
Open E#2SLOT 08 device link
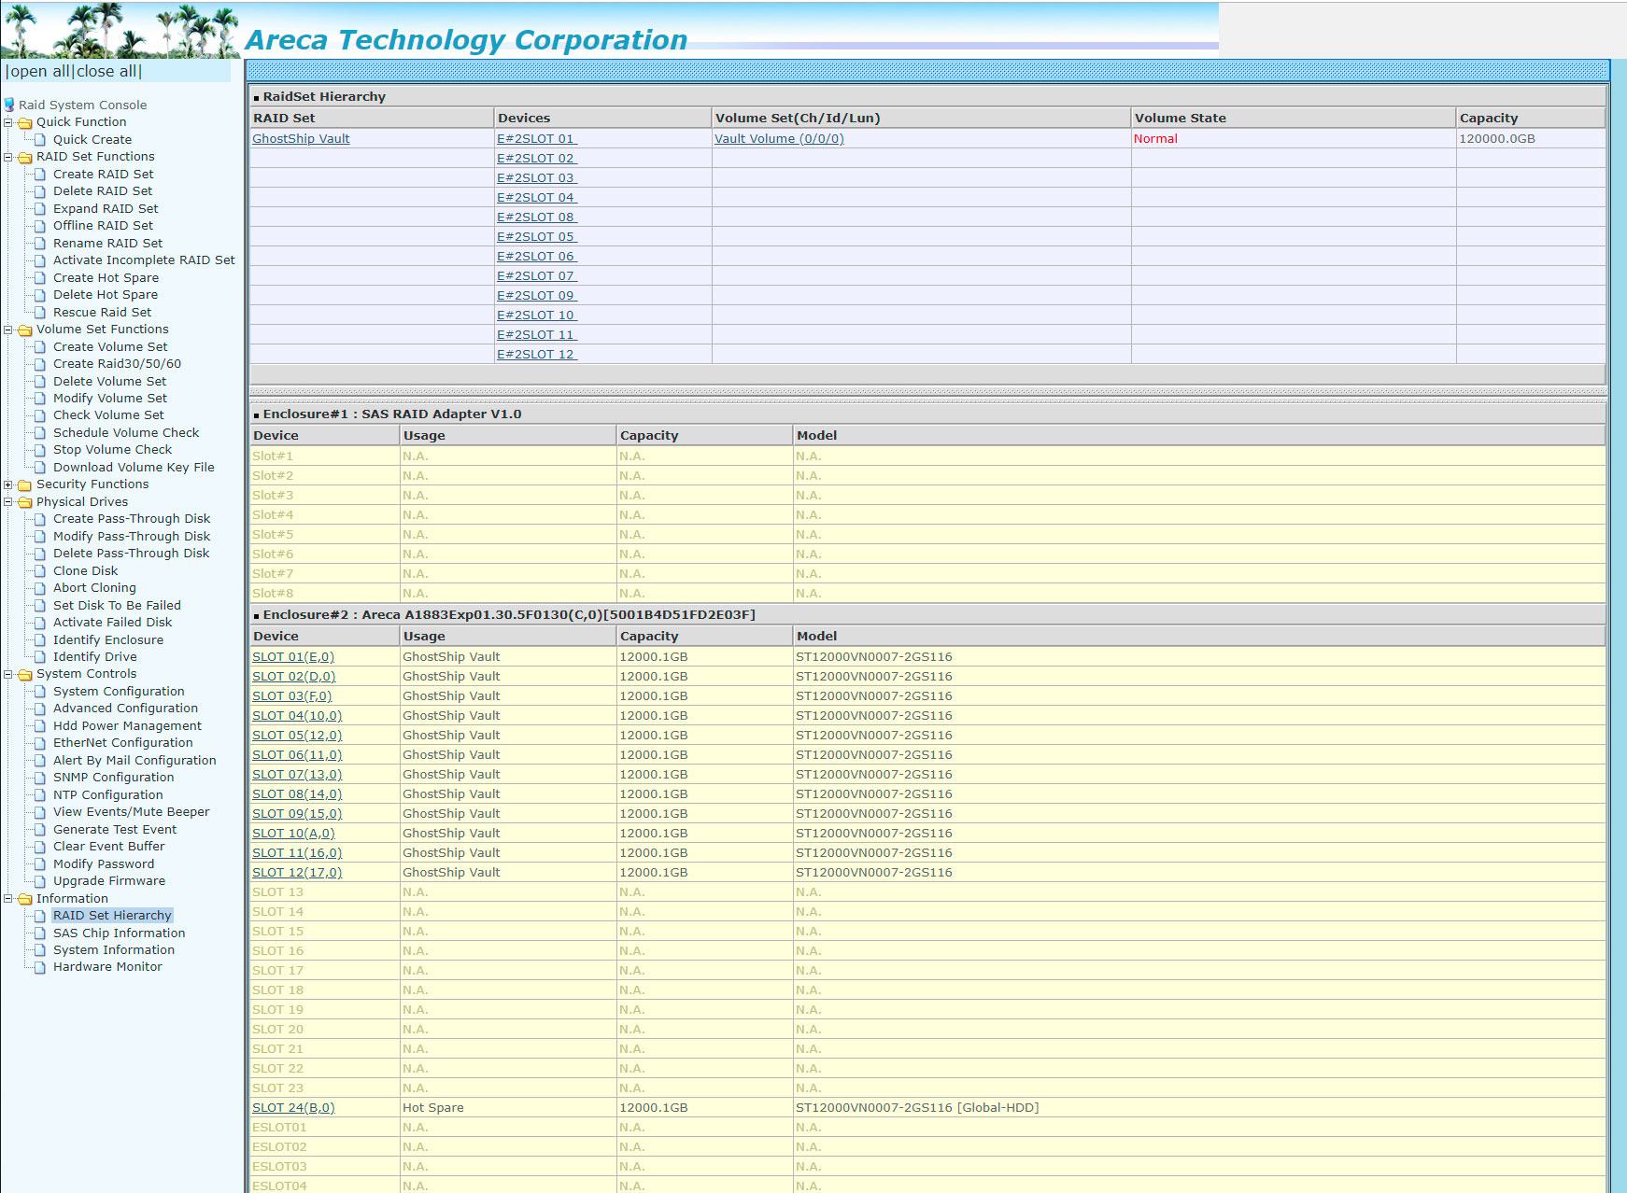[x=536, y=218]
